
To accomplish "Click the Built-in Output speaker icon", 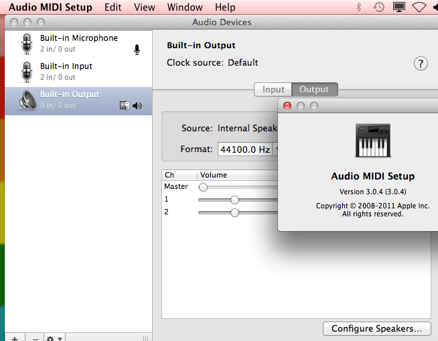I will (27, 100).
